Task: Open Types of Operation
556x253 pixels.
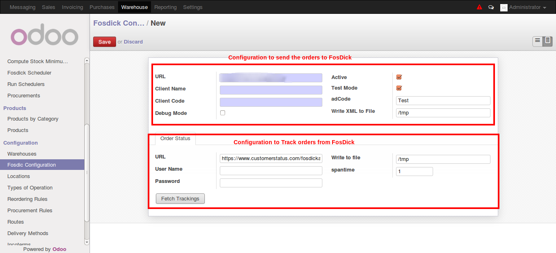Action: click(x=30, y=188)
